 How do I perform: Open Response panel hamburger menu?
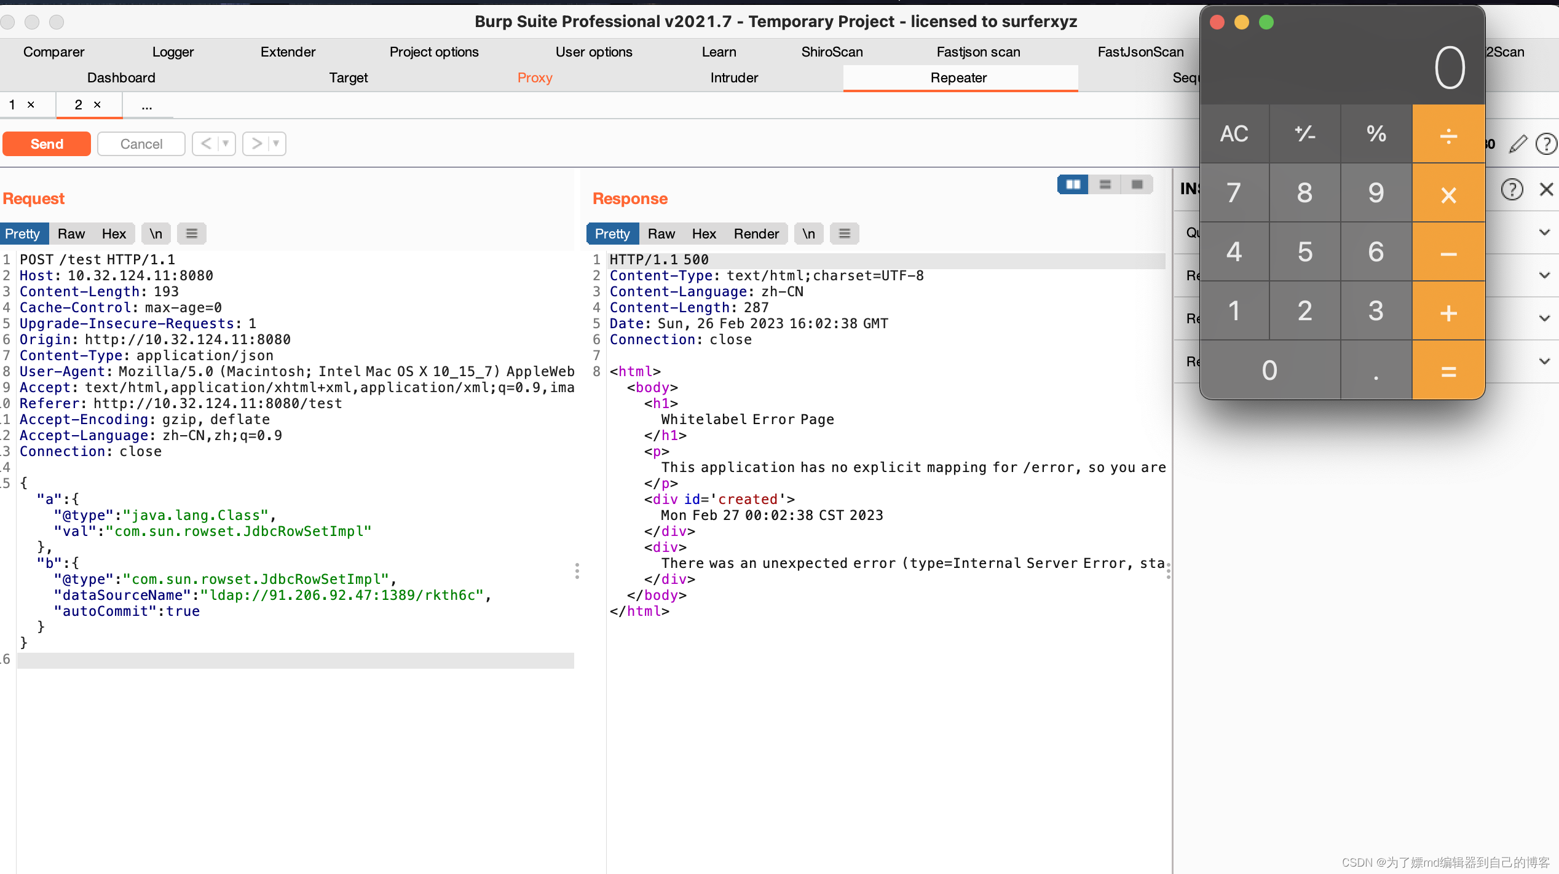click(x=845, y=234)
